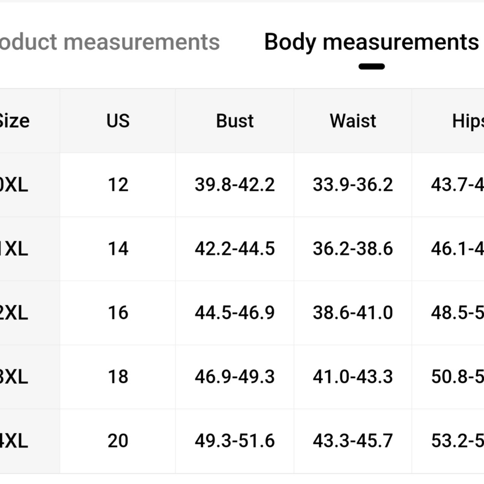Click the Bust column header
The width and height of the screenshot is (484, 484).
pos(235,121)
